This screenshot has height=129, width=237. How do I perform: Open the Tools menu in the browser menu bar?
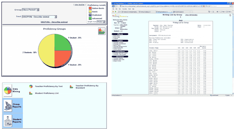(129, 9)
